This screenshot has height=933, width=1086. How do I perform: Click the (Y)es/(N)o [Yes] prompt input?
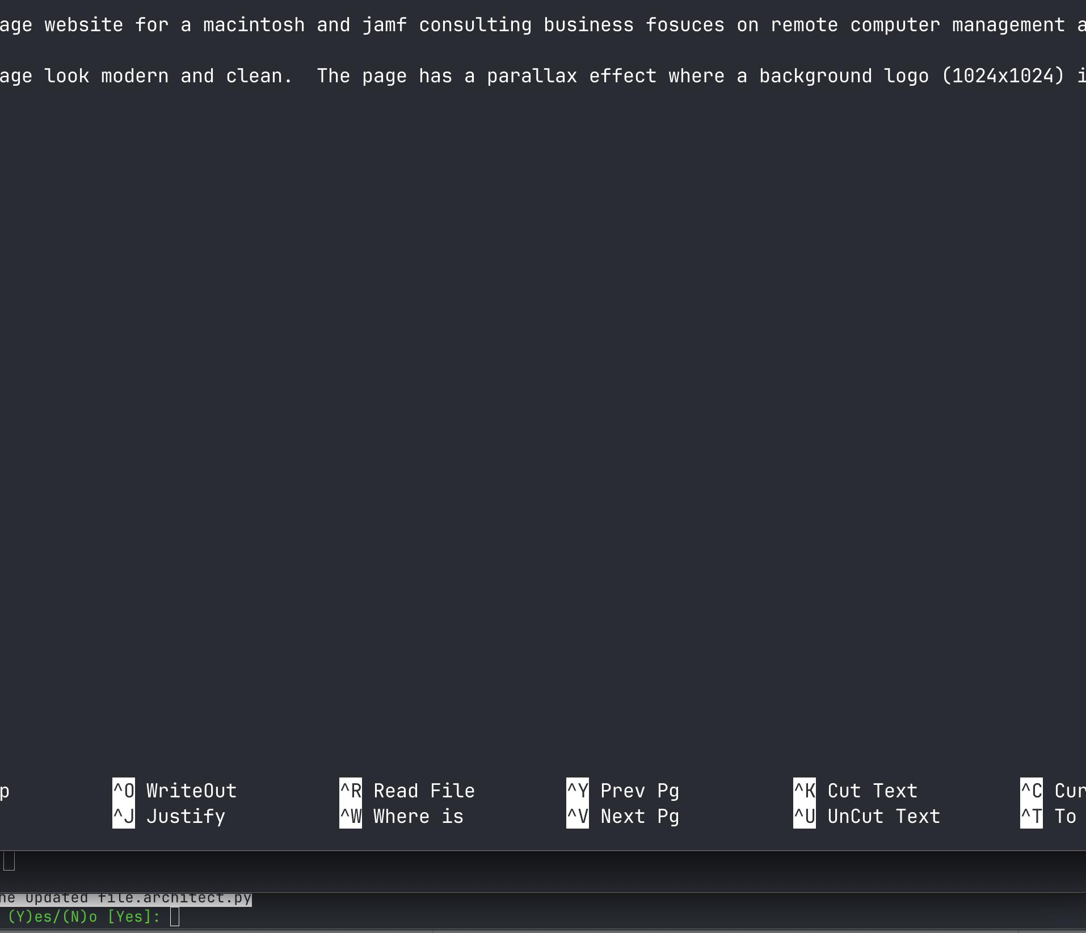175,917
